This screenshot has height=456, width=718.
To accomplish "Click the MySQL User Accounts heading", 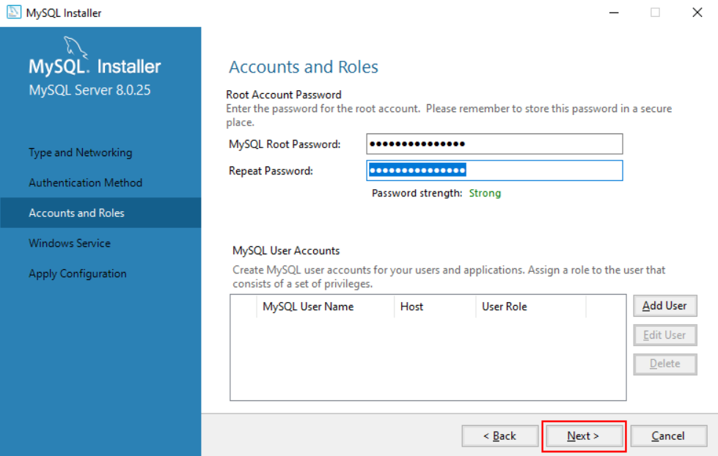I will coord(286,251).
